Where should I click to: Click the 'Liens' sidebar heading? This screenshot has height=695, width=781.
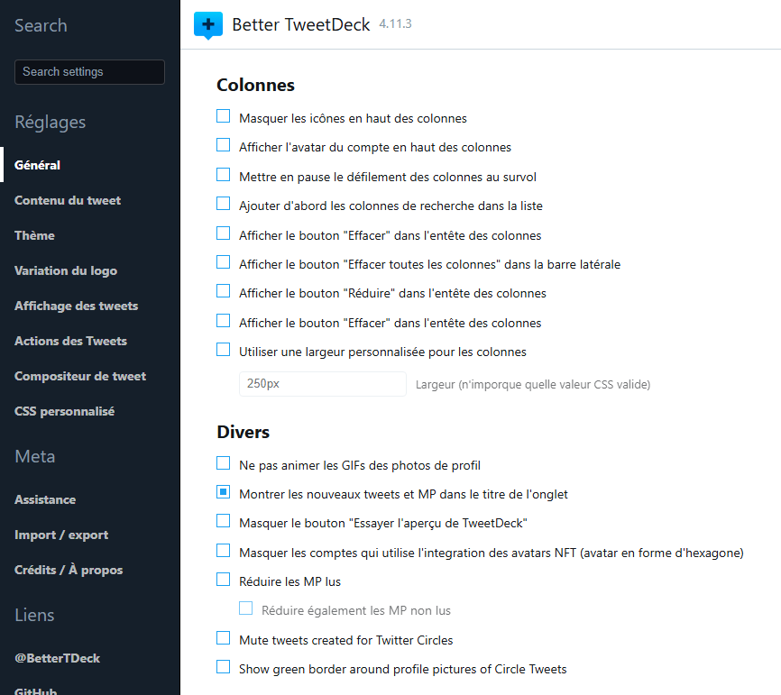(34, 616)
